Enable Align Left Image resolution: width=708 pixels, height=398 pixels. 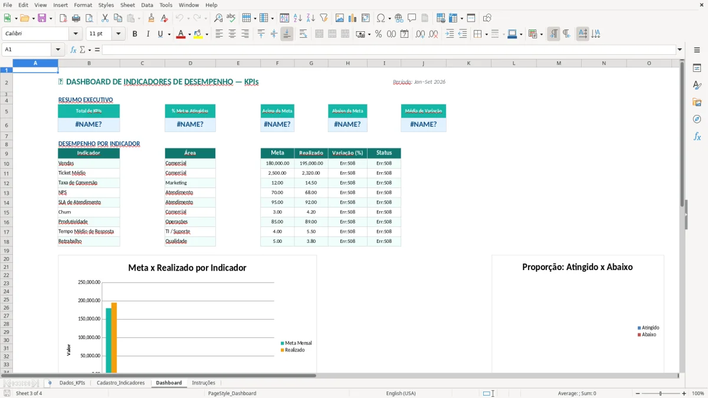(x=219, y=34)
